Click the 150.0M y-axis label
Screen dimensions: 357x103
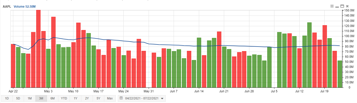pos(349,10)
